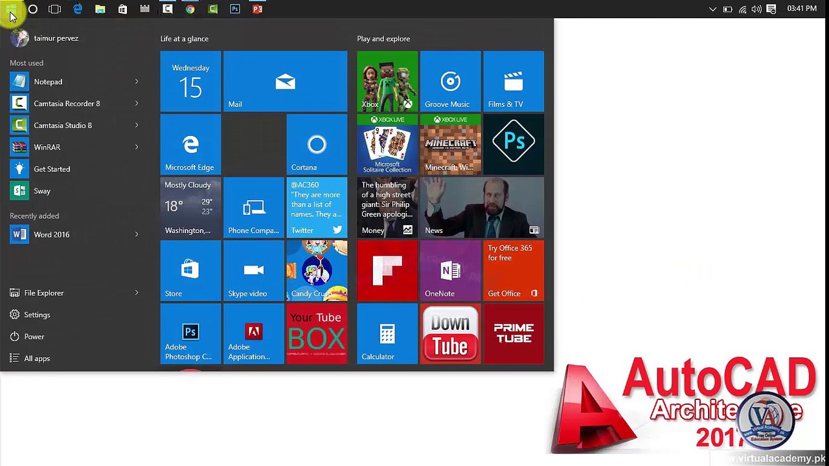
Task: Open the Store bag icon in taskbar
Action: (122, 9)
